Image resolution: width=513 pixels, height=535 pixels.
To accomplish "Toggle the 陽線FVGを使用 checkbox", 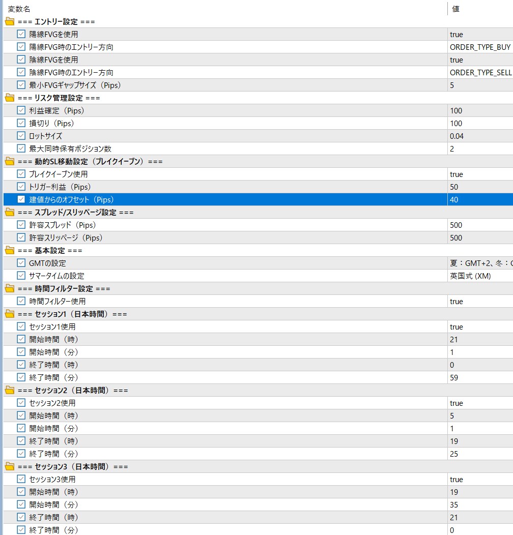I will coord(21,34).
